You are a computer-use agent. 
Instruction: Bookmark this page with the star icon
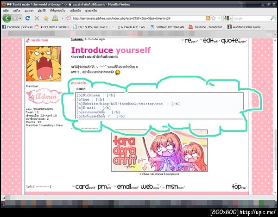tap(214, 18)
